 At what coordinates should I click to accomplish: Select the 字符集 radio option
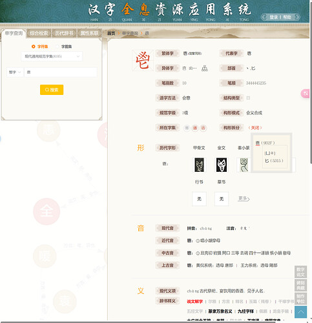40,47
